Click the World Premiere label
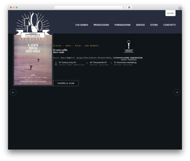The image size is (190, 161). [129, 60]
